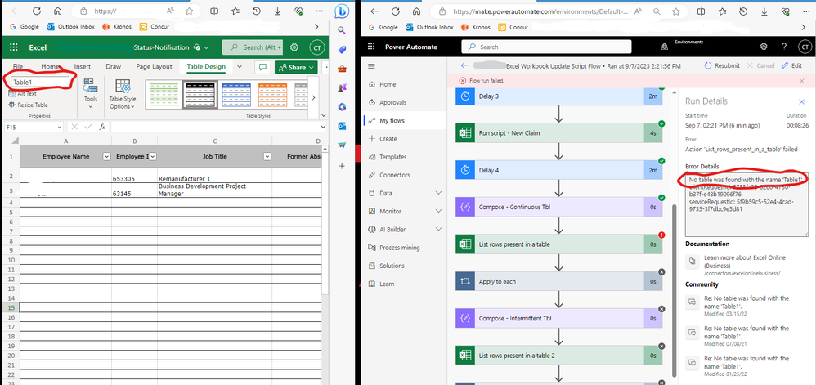
Task: Open Power Automate help question mark
Action: pos(784,47)
